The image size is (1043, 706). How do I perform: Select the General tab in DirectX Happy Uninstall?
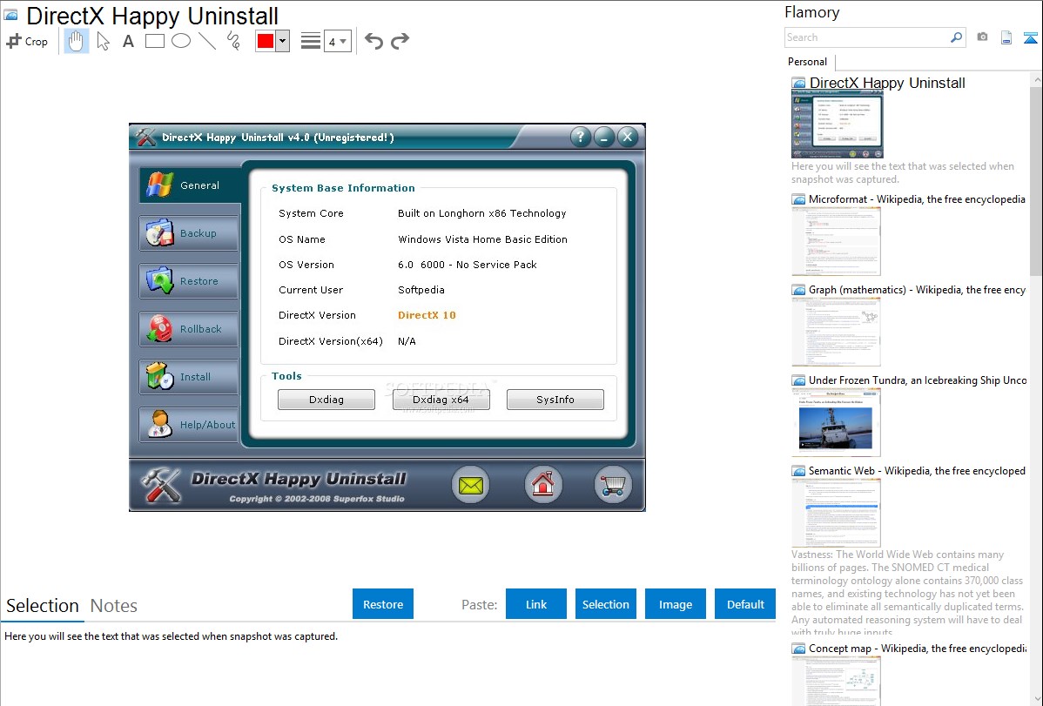pos(189,185)
